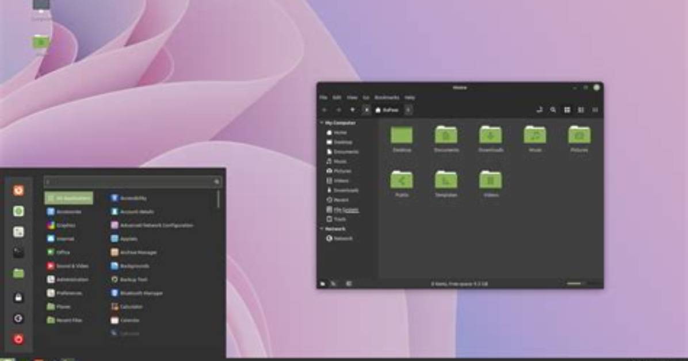Select the Administration category in the menu

pos(68,280)
